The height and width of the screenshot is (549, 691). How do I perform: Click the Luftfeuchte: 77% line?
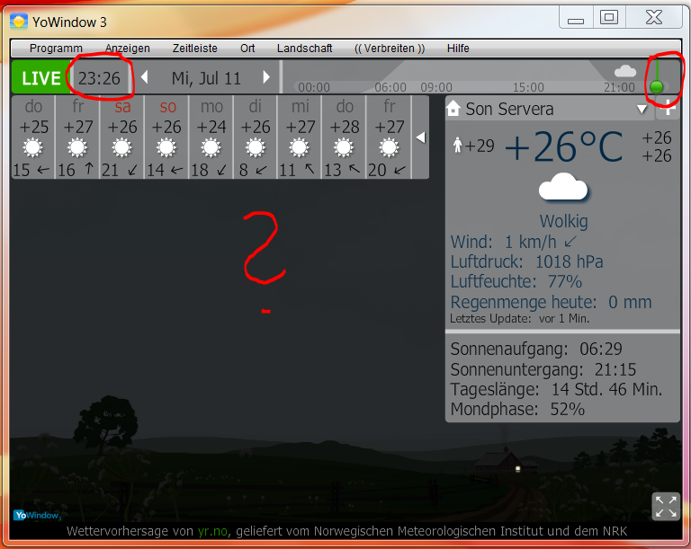tap(516, 281)
